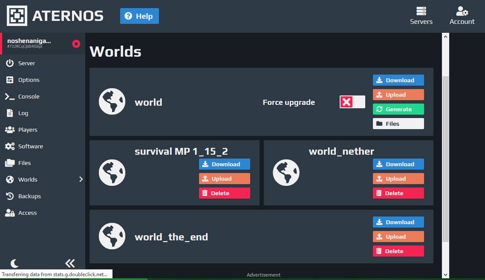Screen dimensions: 485x280
Task: Toggle dark mode moon icon
Action: (14, 263)
